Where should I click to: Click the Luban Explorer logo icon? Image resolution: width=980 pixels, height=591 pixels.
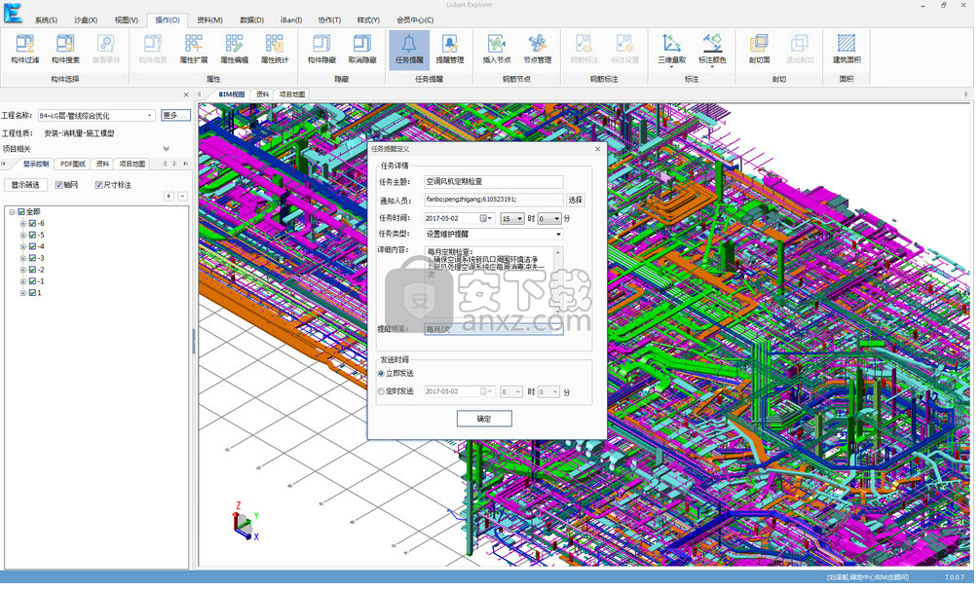click(13, 13)
